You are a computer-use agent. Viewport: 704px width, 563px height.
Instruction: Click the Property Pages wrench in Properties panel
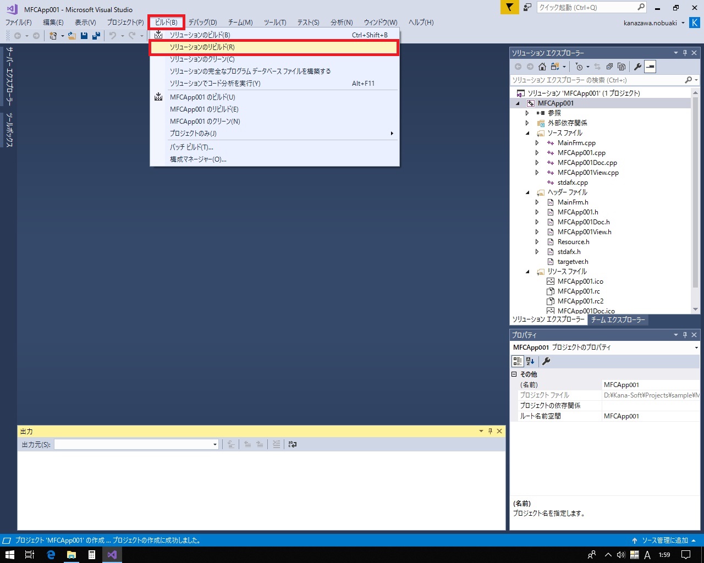(546, 361)
